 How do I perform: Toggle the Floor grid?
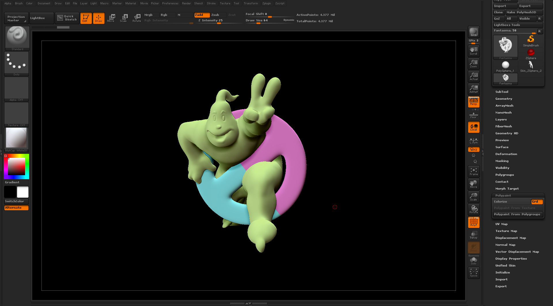click(x=474, y=114)
